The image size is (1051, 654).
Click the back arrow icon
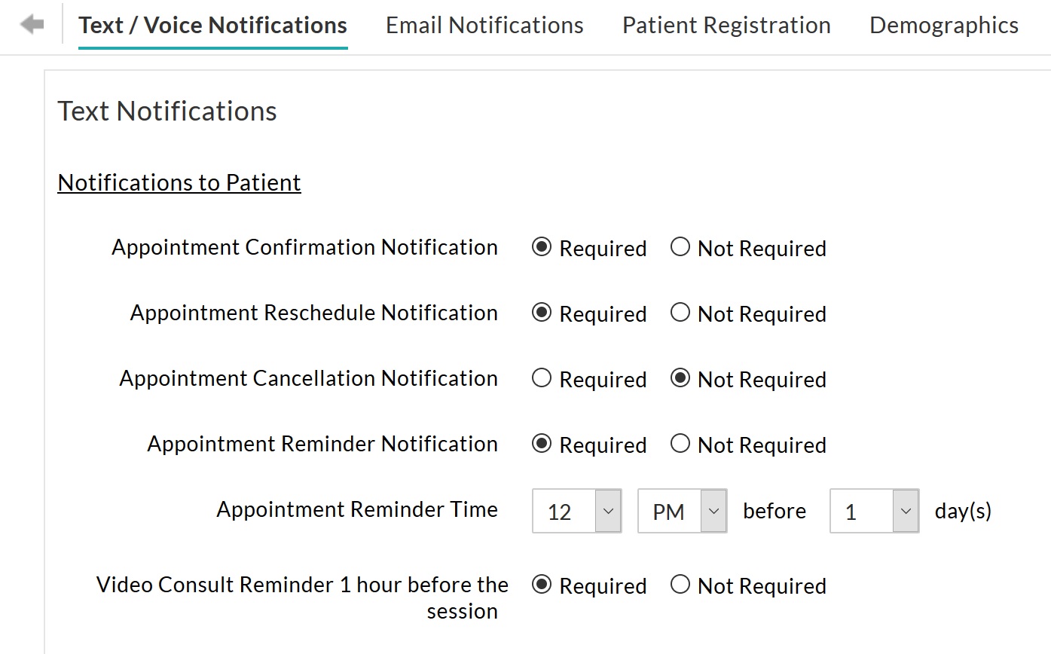31,23
